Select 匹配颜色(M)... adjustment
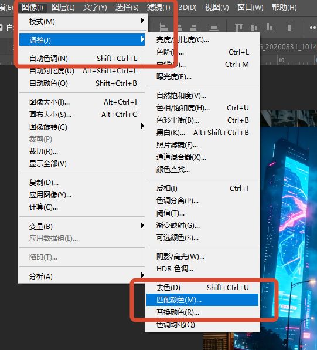This screenshot has width=317, height=350. [203, 299]
